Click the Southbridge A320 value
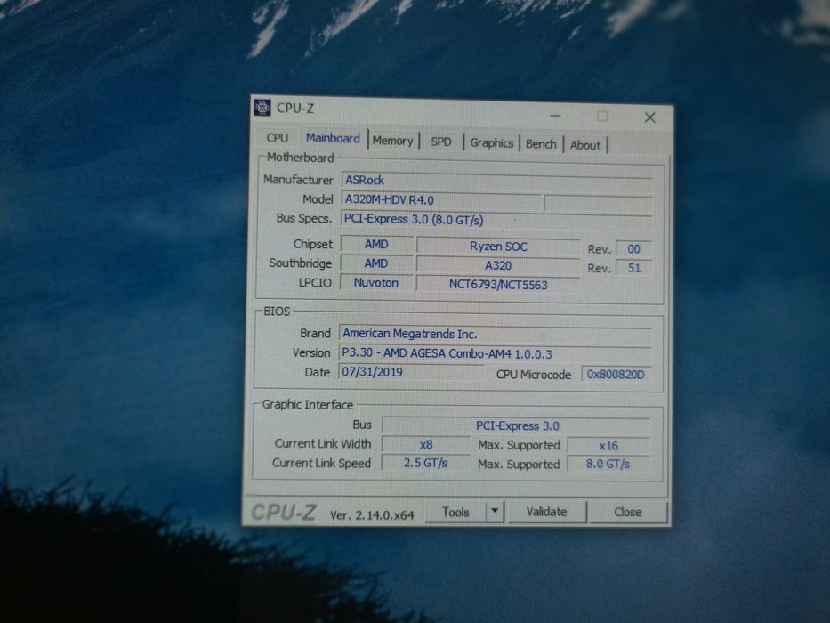 tap(498, 265)
